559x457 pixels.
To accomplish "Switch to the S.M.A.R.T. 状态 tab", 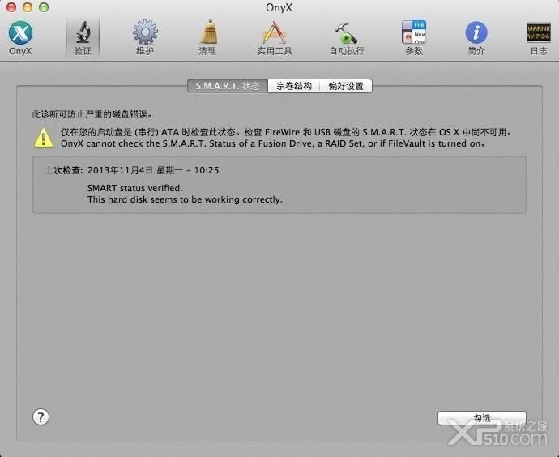I will pos(228,86).
